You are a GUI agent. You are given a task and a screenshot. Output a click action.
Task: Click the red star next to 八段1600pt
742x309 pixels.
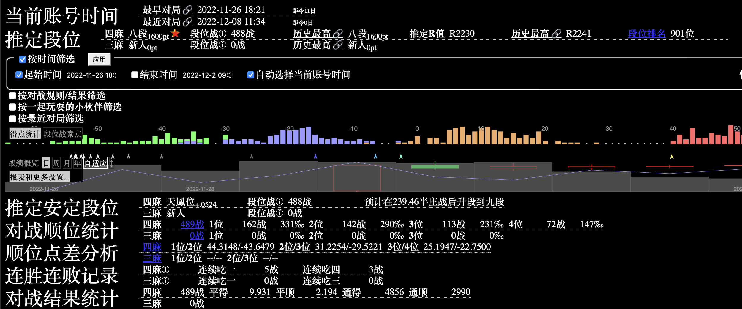tap(175, 33)
